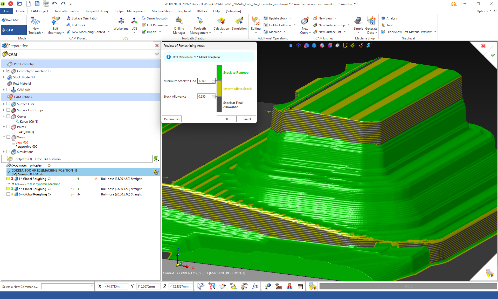The height and width of the screenshot is (299, 498).
Task: Collapse the CORREA_FOX_60_E5E machine group
Action: point(9,172)
